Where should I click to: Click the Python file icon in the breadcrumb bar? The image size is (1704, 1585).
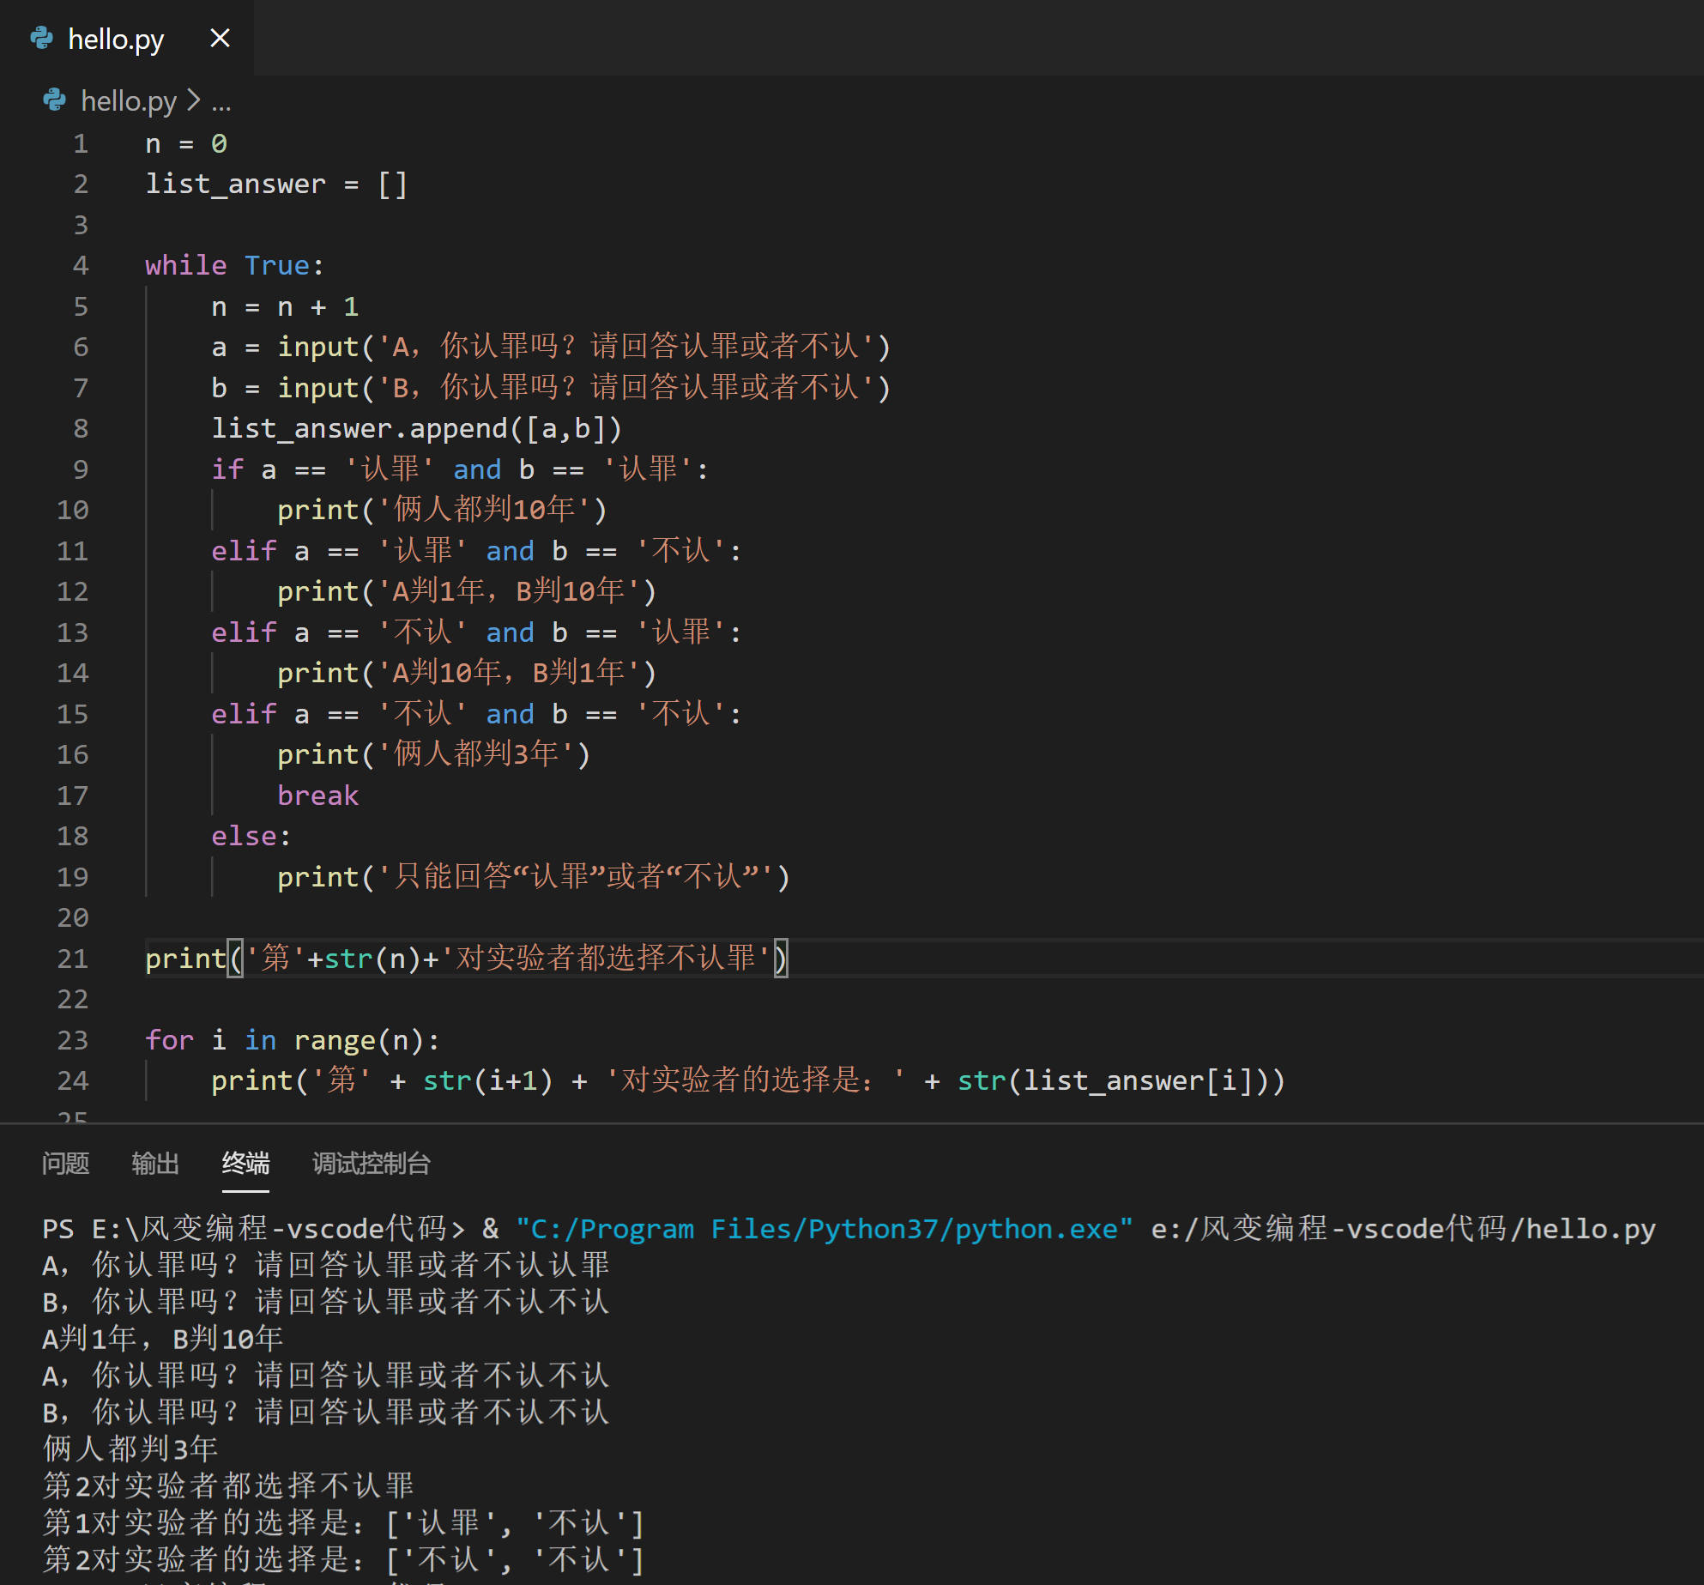[x=55, y=100]
